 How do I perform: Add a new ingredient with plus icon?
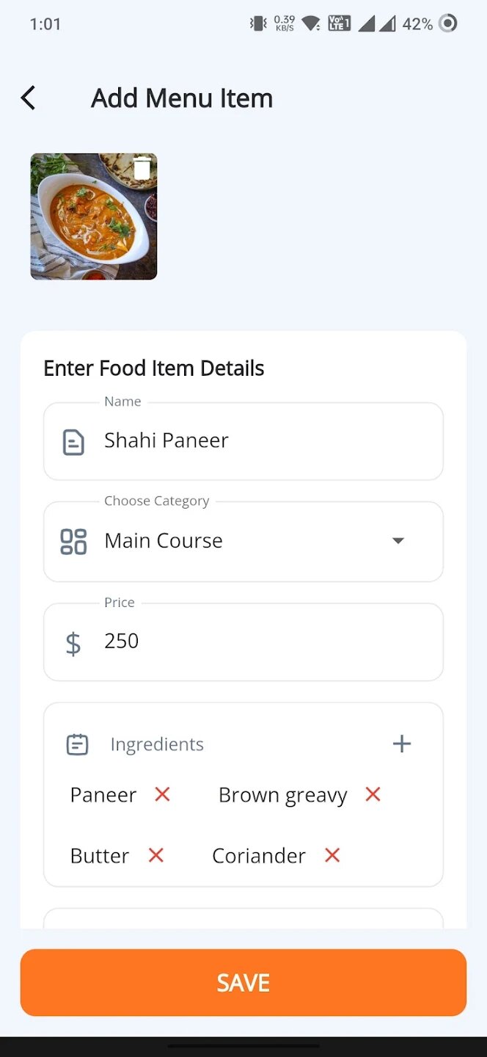click(x=402, y=744)
